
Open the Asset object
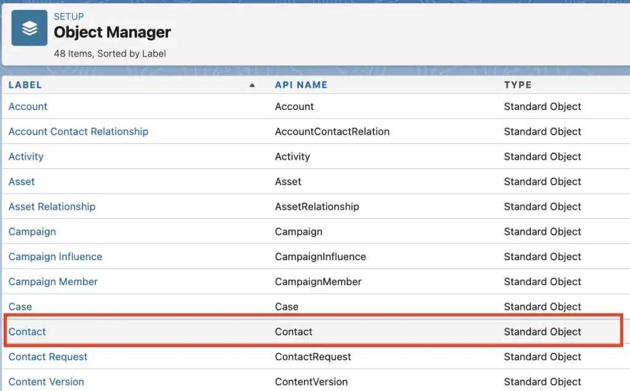pos(22,181)
